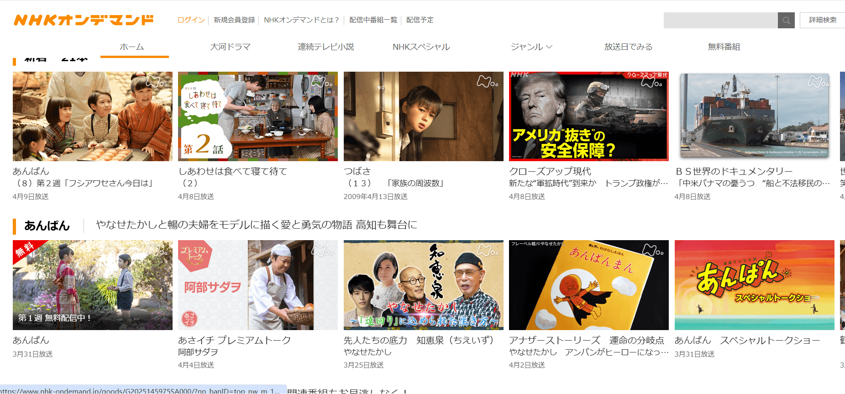Click the ログイン link
Screen dimensions: 845x394
click(191, 20)
